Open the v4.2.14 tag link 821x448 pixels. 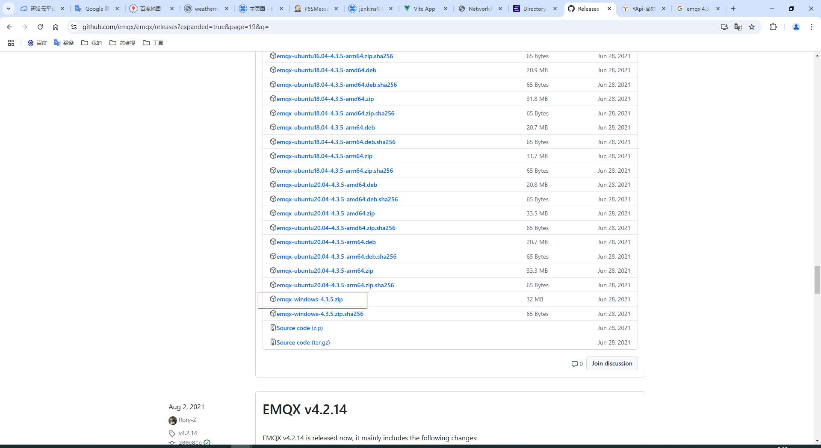(188, 433)
